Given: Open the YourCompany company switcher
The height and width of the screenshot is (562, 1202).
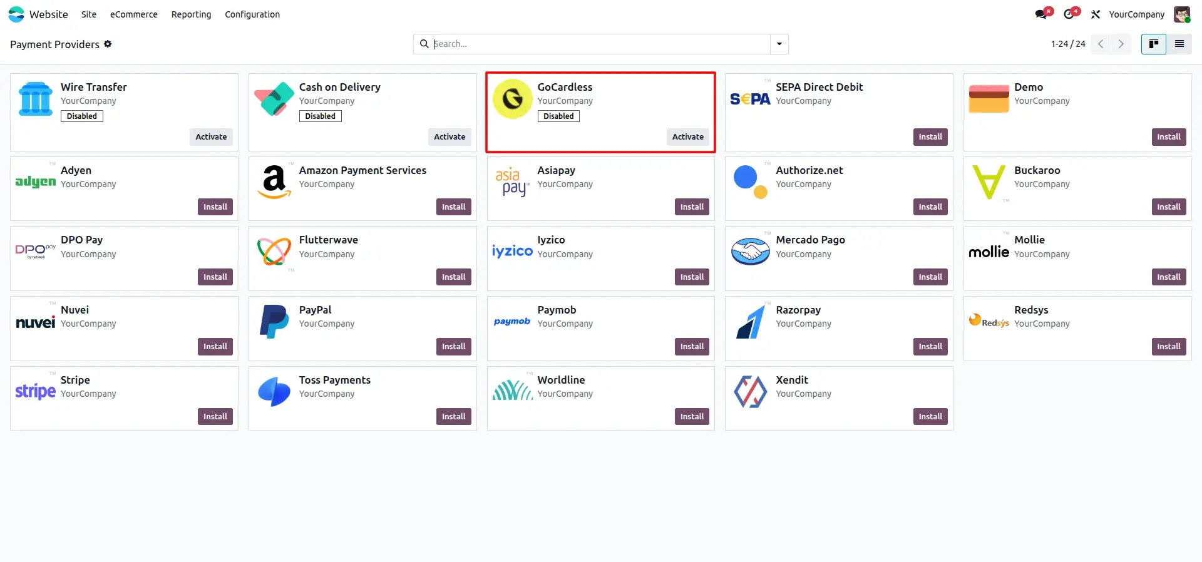Looking at the screenshot, I should (x=1137, y=14).
